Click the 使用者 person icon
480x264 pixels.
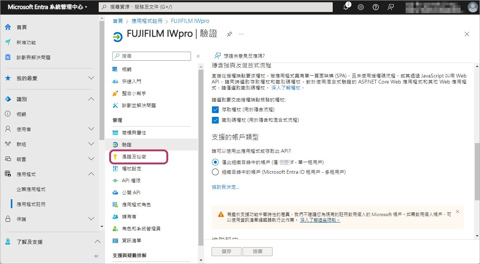(8, 129)
